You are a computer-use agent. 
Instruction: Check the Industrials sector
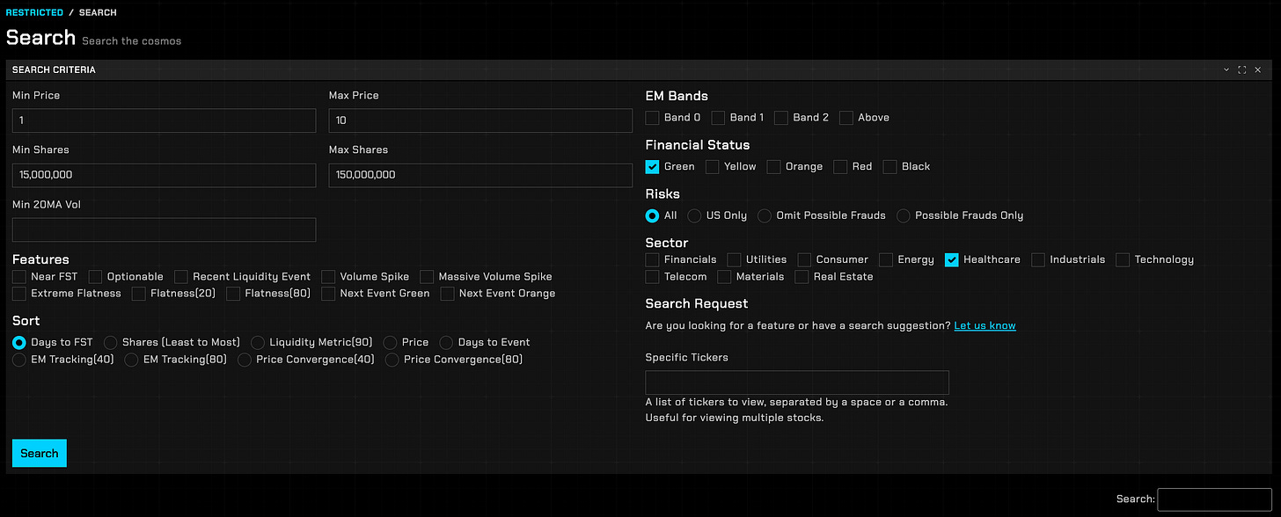click(1038, 260)
